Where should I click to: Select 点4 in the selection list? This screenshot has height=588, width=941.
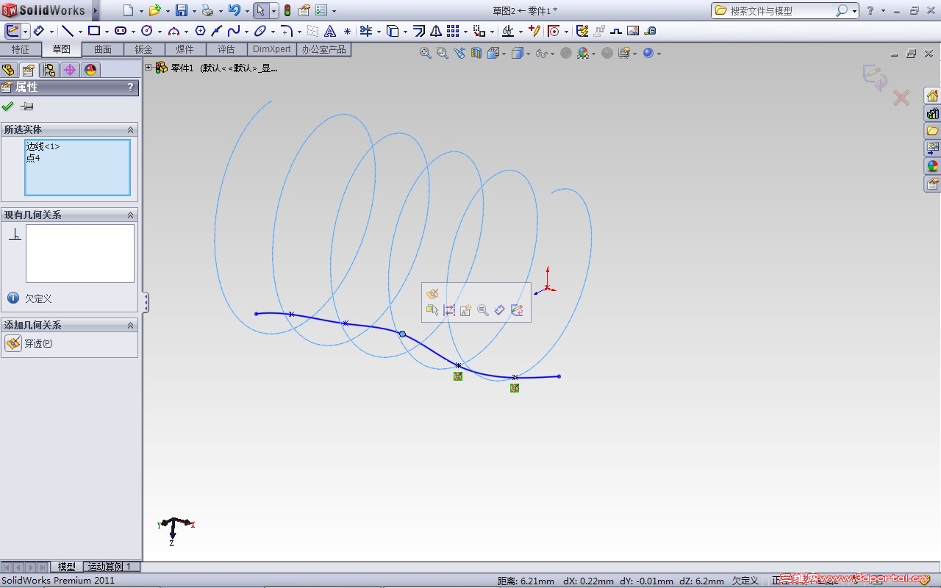tap(33, 157)
